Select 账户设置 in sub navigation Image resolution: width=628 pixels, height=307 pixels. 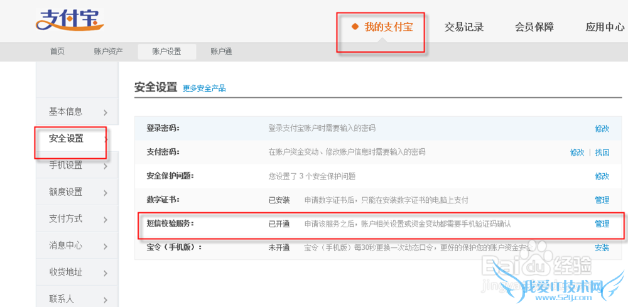[x=167, y=51]
